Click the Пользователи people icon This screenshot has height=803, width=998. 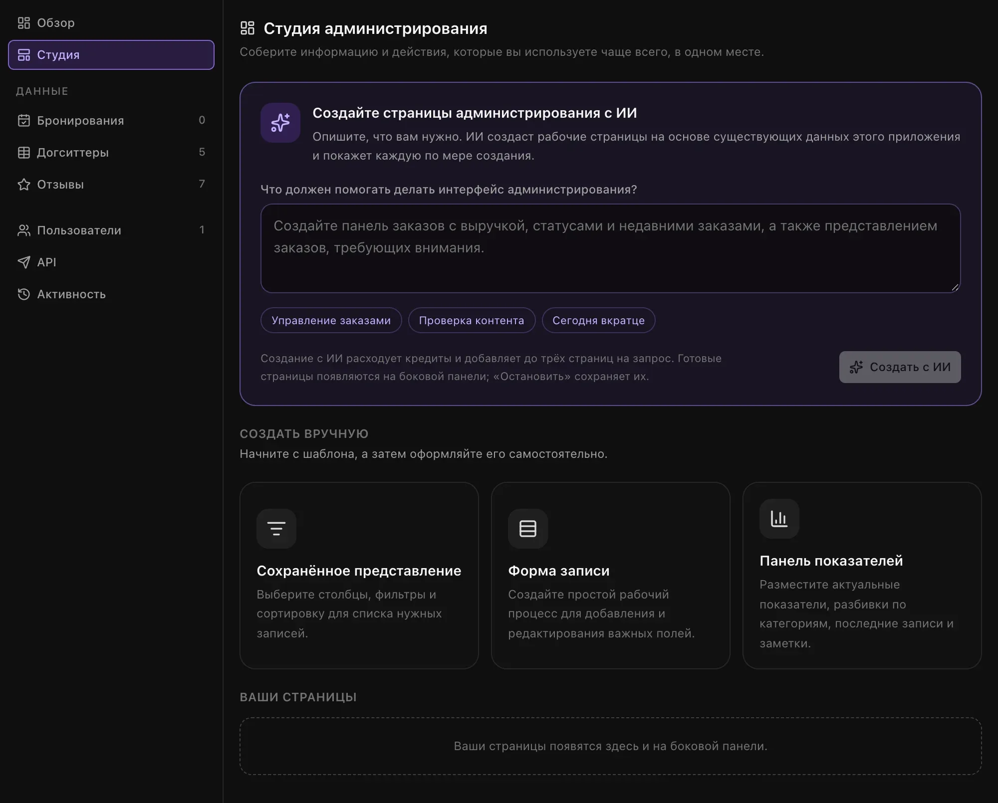click(x=24, y=230)
